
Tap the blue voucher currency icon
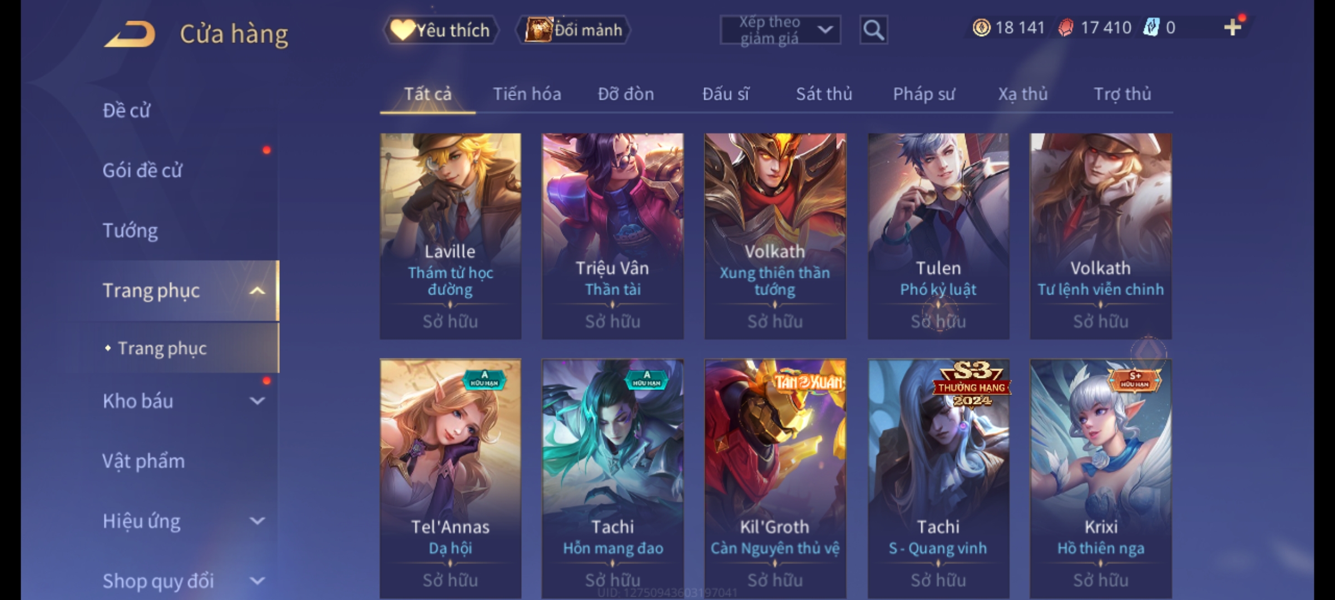pyautogui.click(x=1151, y=27)
